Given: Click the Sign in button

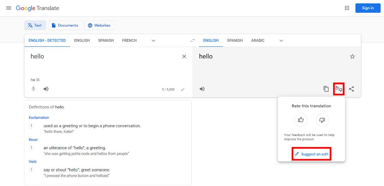Looking at the screenshot, I should [x=368, y=8].
